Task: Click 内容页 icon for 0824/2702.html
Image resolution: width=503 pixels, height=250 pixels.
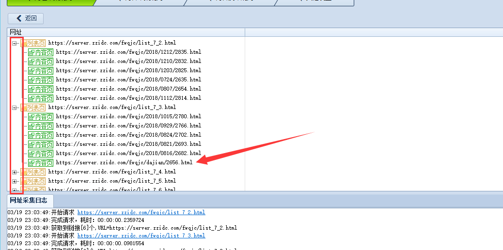Action: pos(40,135)
